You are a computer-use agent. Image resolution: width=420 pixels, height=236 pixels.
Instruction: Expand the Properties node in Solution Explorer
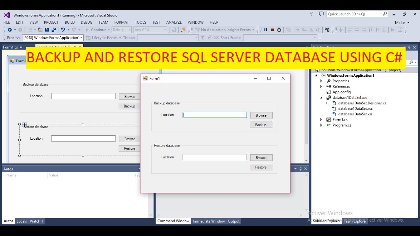click(x=321, y=81)
